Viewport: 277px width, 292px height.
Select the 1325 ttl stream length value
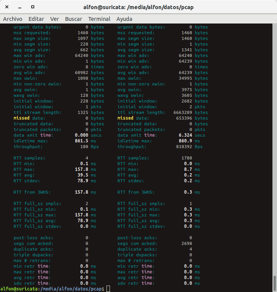click(x=83, y=112)
